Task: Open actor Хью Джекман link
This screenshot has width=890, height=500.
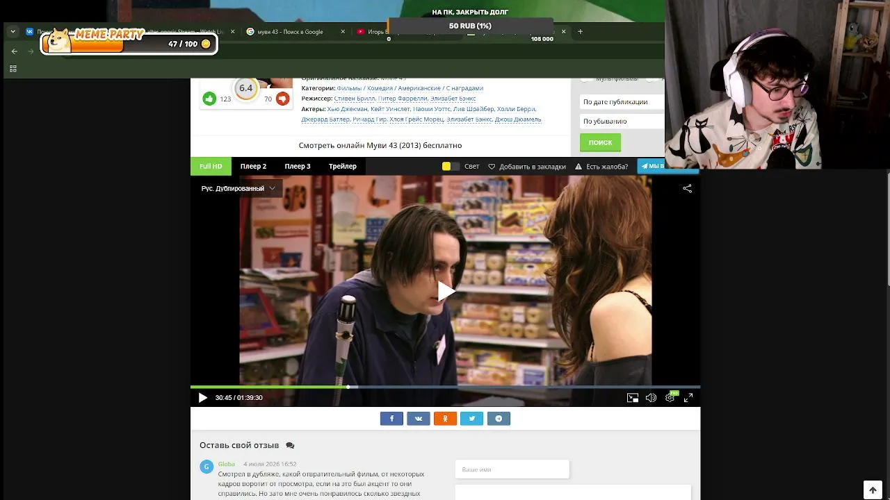Action: [x=347, y=109]
